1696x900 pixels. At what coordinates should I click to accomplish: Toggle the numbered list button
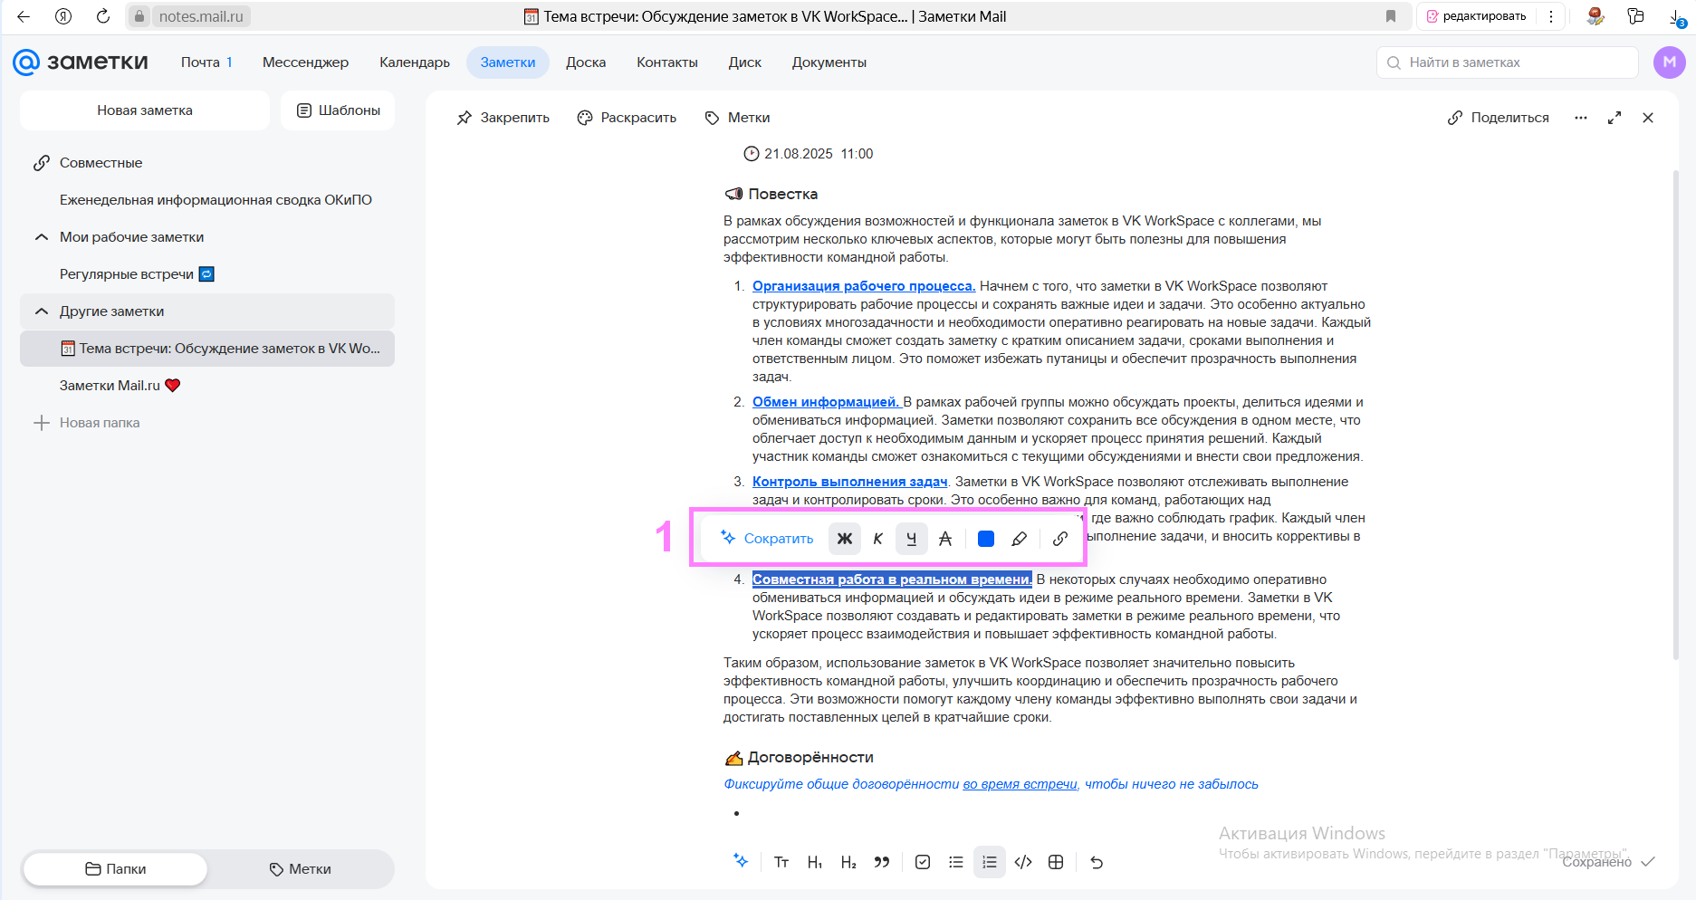pos(990,862)
